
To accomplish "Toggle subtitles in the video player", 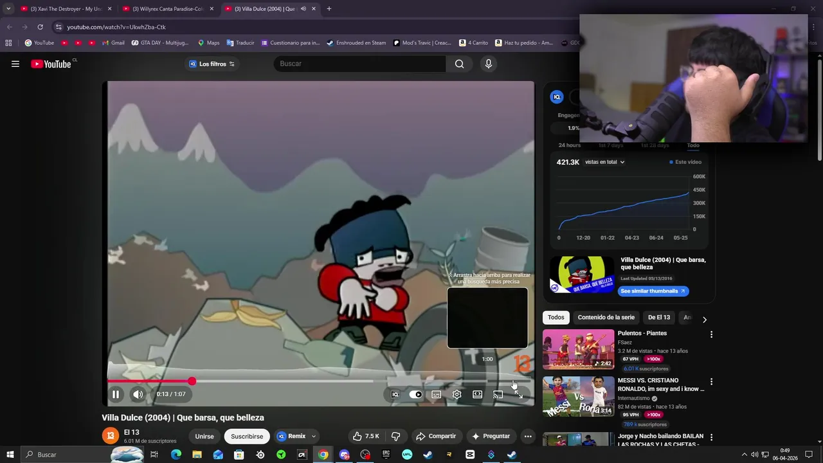I will pos(437,394).
